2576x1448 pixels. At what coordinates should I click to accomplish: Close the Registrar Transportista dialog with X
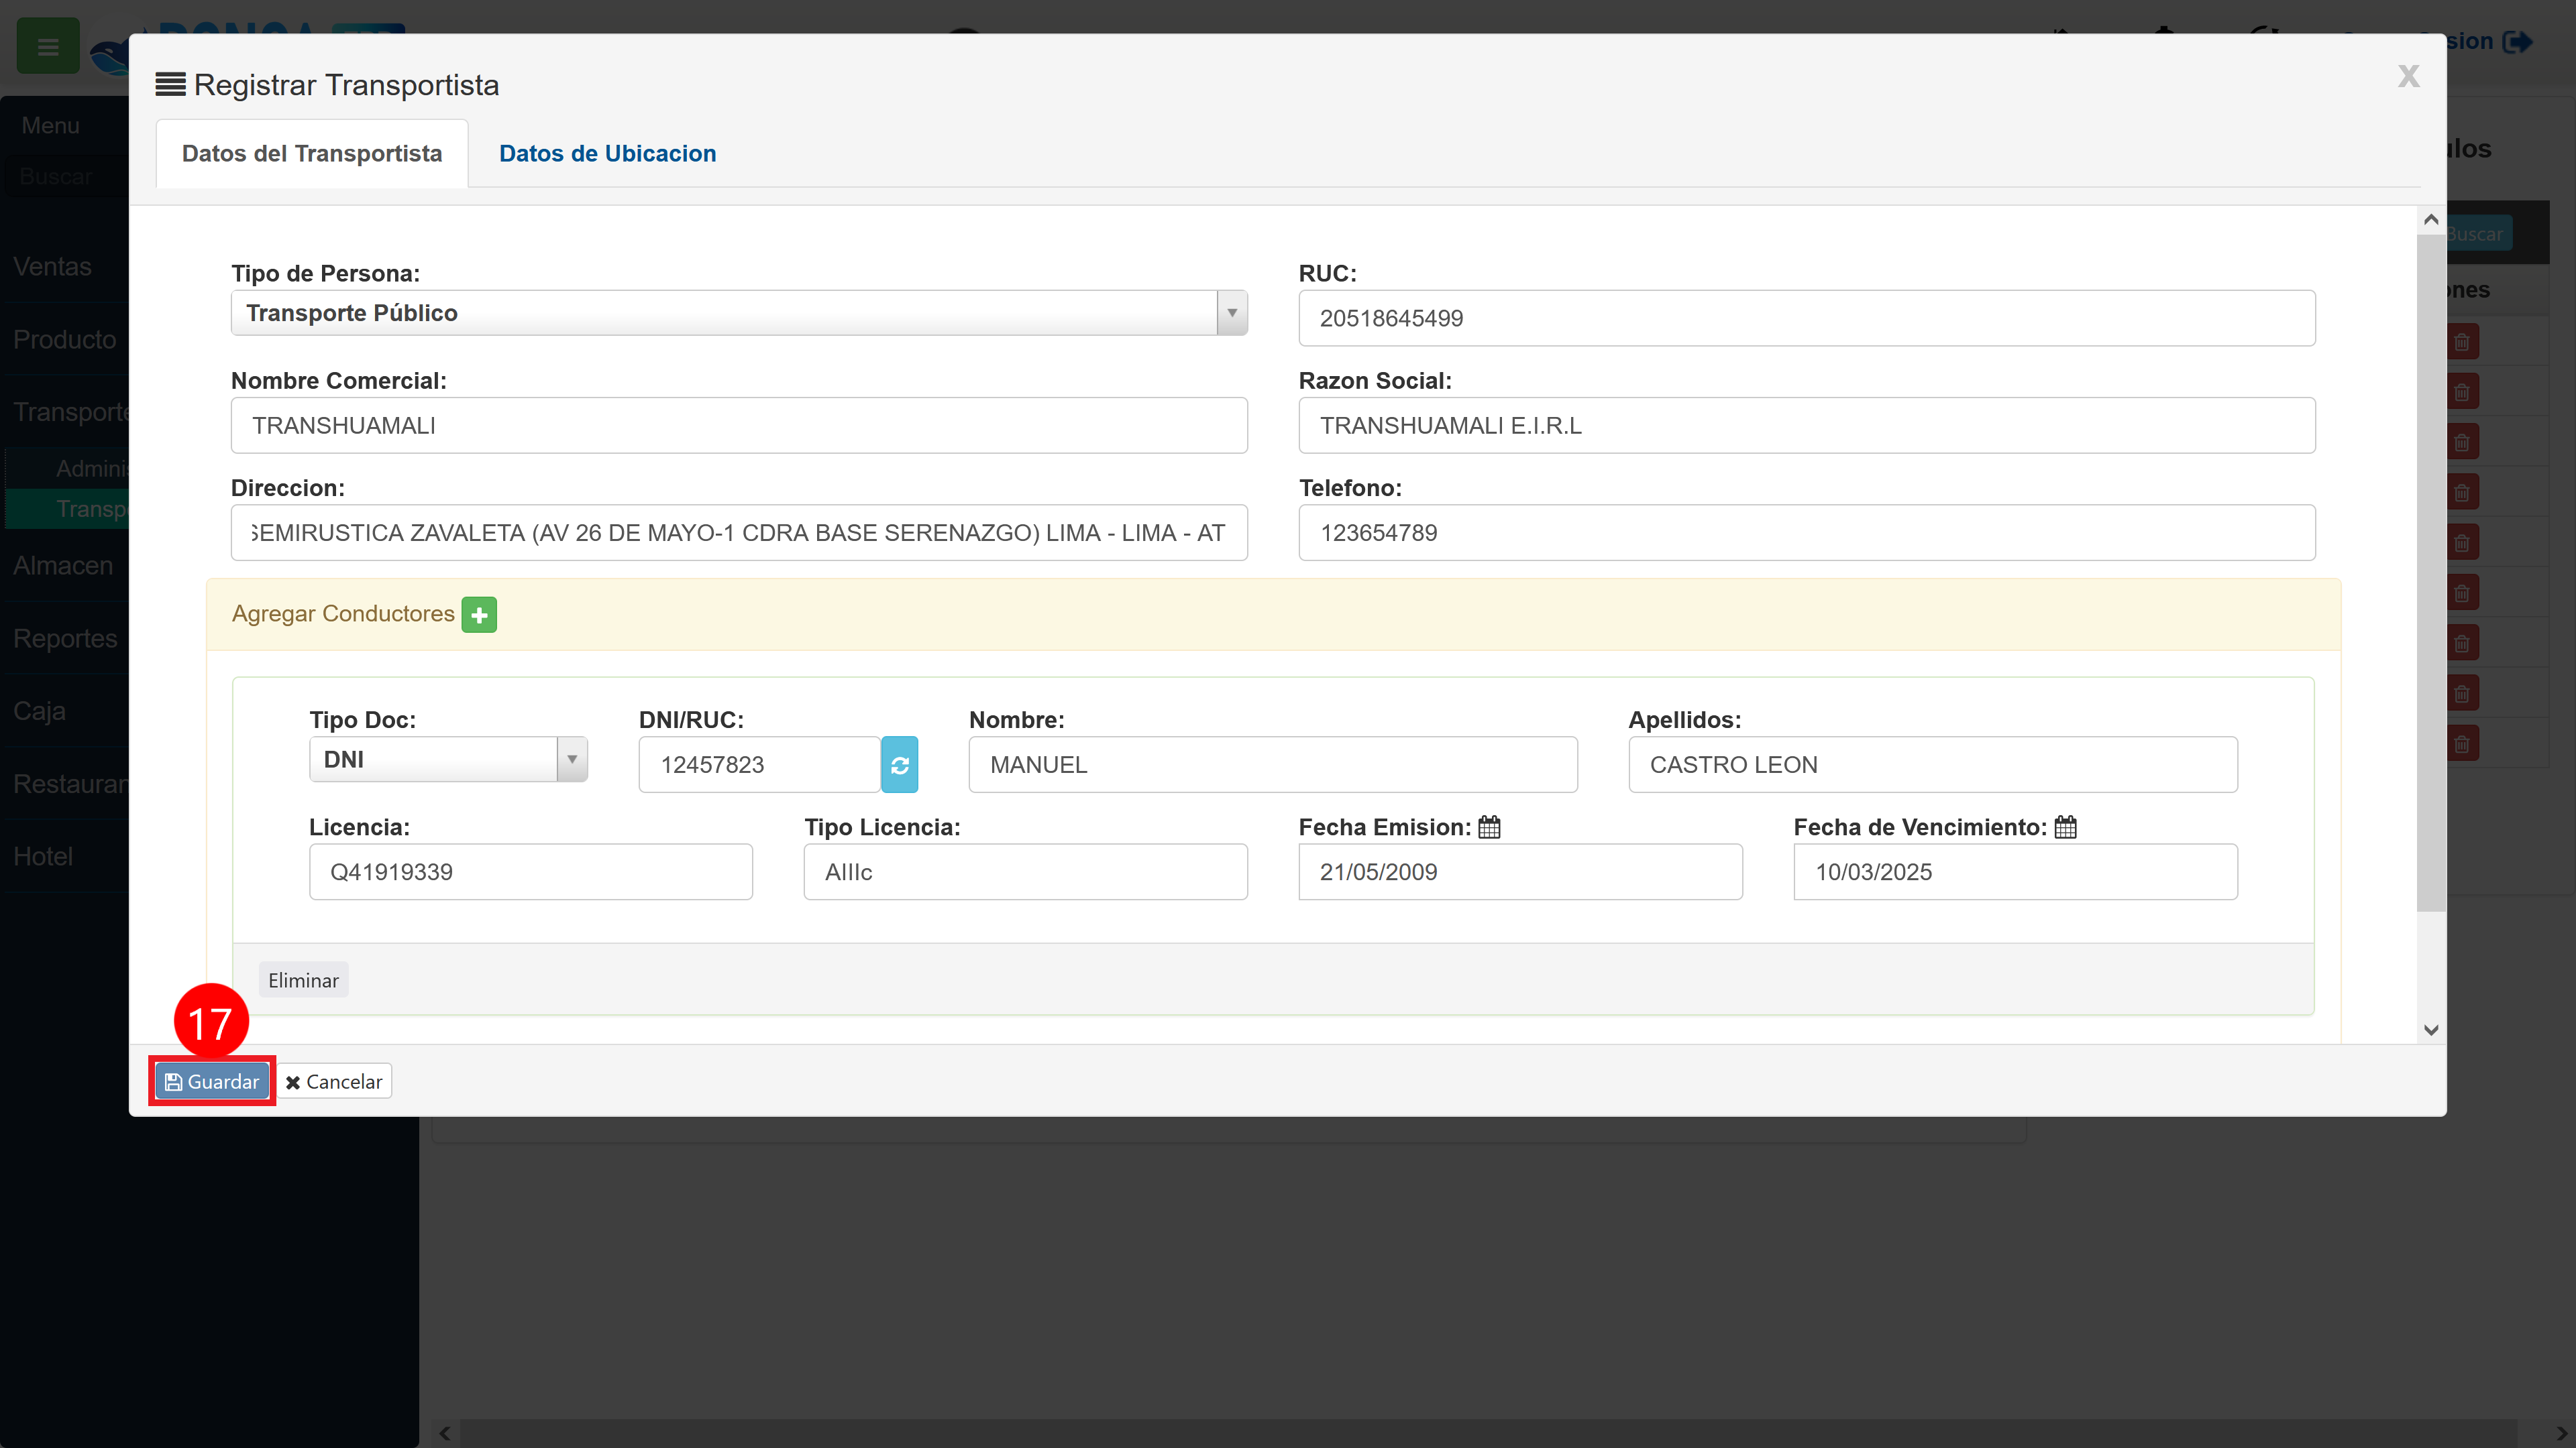[x=2408, y=76]
